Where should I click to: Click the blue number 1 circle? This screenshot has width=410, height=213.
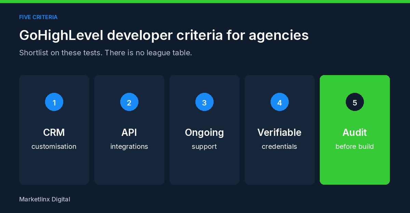(x=54, y=102)
